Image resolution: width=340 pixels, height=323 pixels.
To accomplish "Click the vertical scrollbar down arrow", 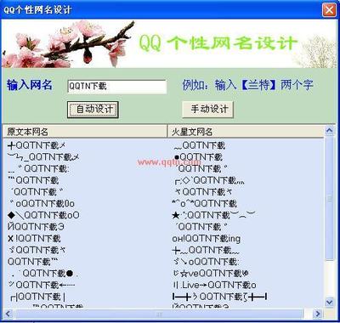I will [x=329, y=303].
